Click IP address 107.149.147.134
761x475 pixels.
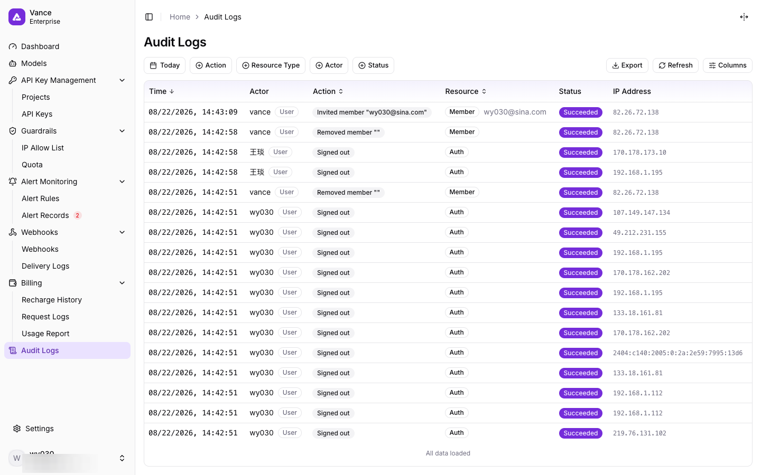(x=642, y=213)
